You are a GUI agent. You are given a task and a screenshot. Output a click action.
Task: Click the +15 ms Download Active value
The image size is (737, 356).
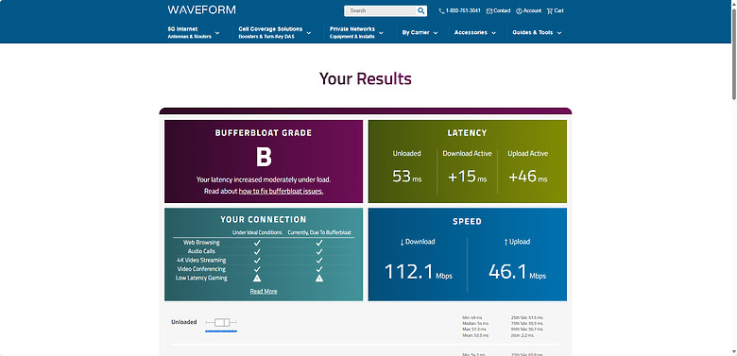467,177
